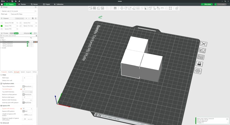This screenshot has height=125, width=230.
Task: Switch to the Preview tab
Action: (x=22, y=4)
